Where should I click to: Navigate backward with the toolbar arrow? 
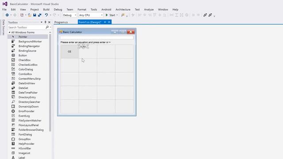7,15
